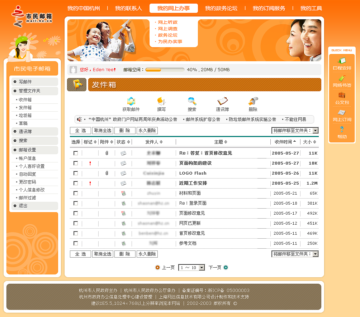Click the mailbox space progress bar
Screen dimensions: 360x317
165,70
